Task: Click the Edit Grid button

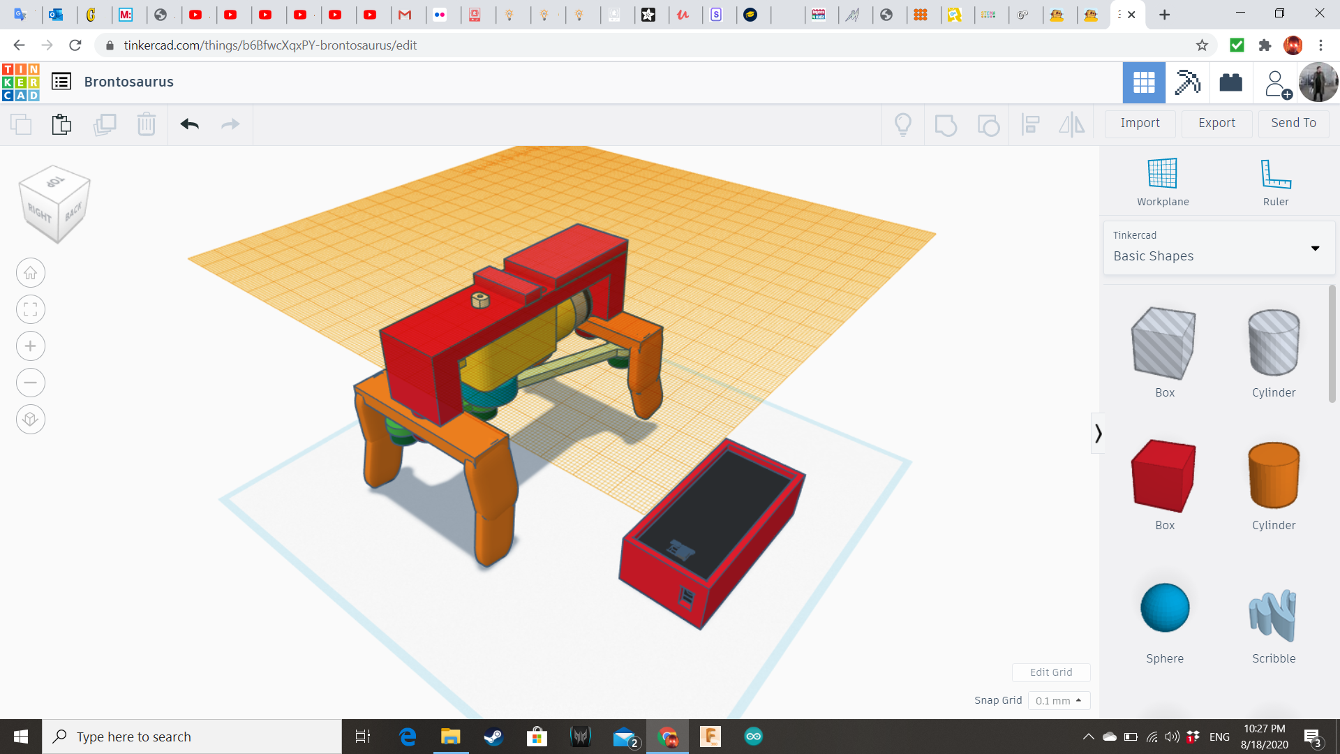Action: point(1050,672)
